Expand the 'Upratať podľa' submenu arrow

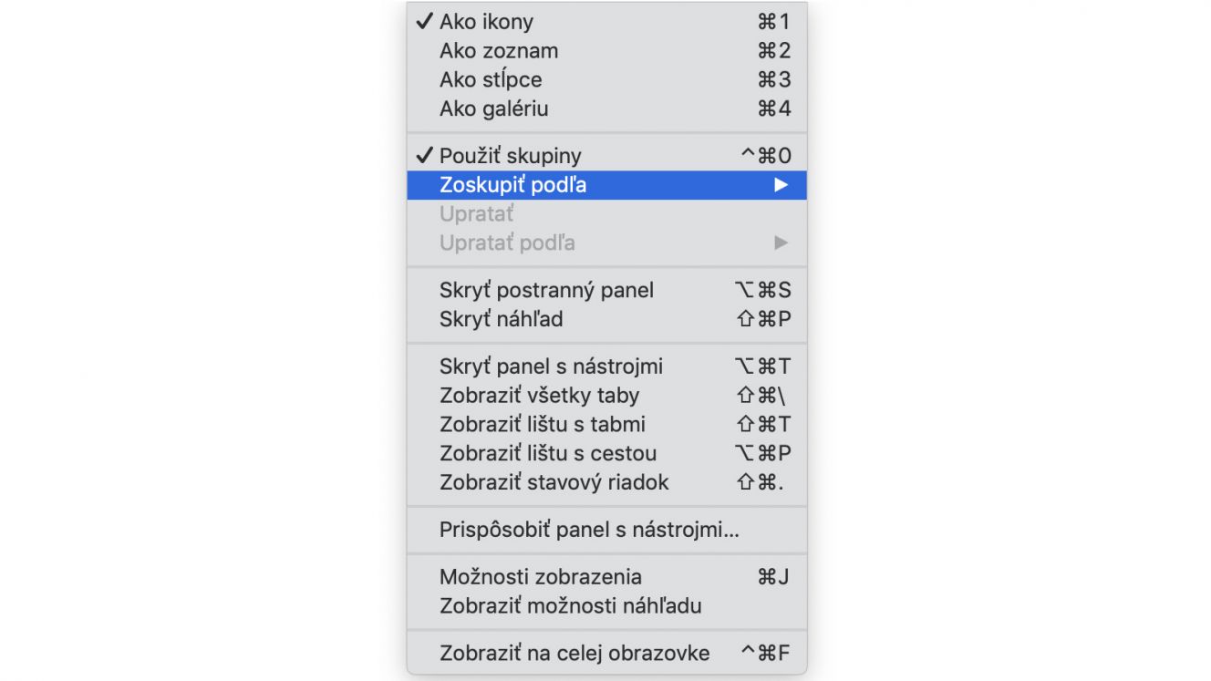[781, 243]
